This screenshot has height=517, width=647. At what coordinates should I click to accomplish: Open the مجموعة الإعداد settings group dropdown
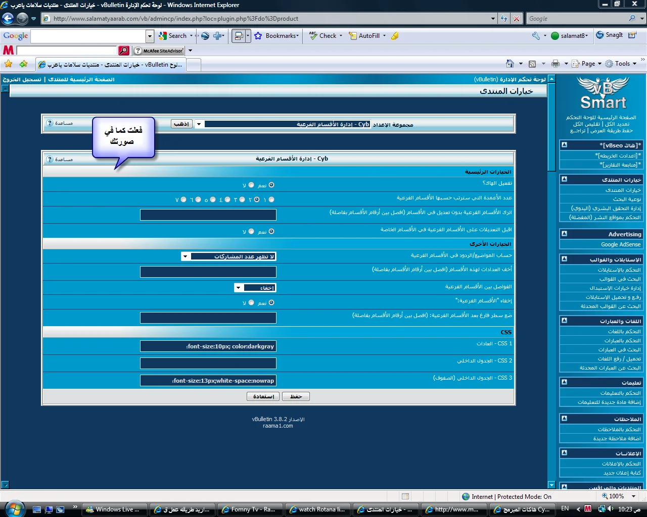[x=199, y=124]
